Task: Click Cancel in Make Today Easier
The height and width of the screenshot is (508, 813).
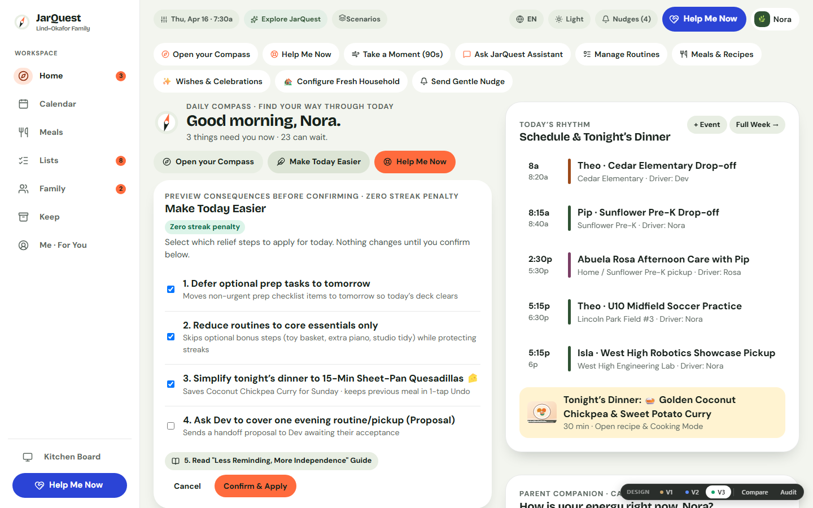Action: (187, 486)
